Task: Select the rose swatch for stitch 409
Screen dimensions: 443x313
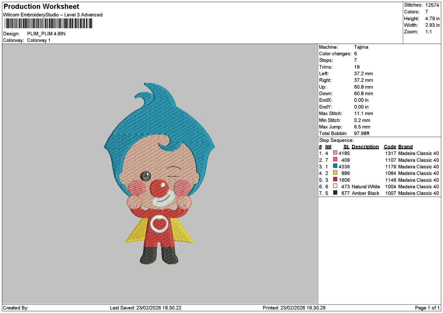Action: pyautogui.click(x=335, y=160)
